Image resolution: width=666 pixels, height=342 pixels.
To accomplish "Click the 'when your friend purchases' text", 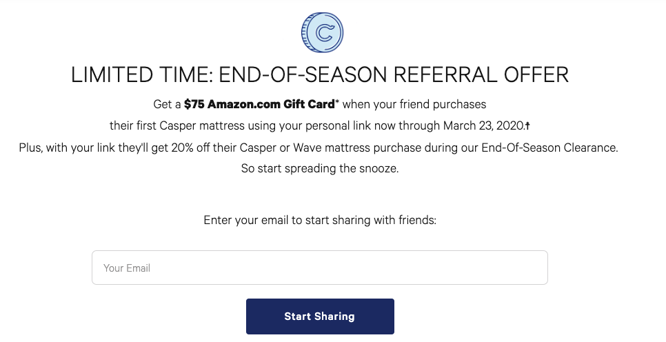I will pos(415,105).
